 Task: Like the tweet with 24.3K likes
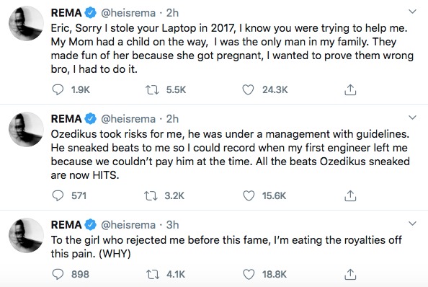click(x=248, y=89)
